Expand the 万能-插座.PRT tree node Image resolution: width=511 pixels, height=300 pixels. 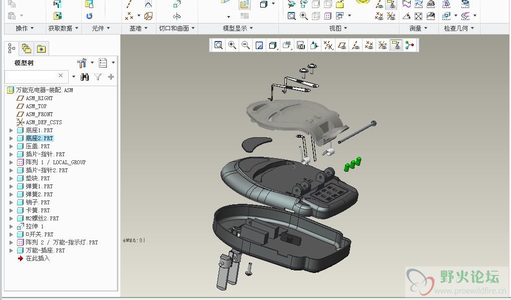(11, 250)
